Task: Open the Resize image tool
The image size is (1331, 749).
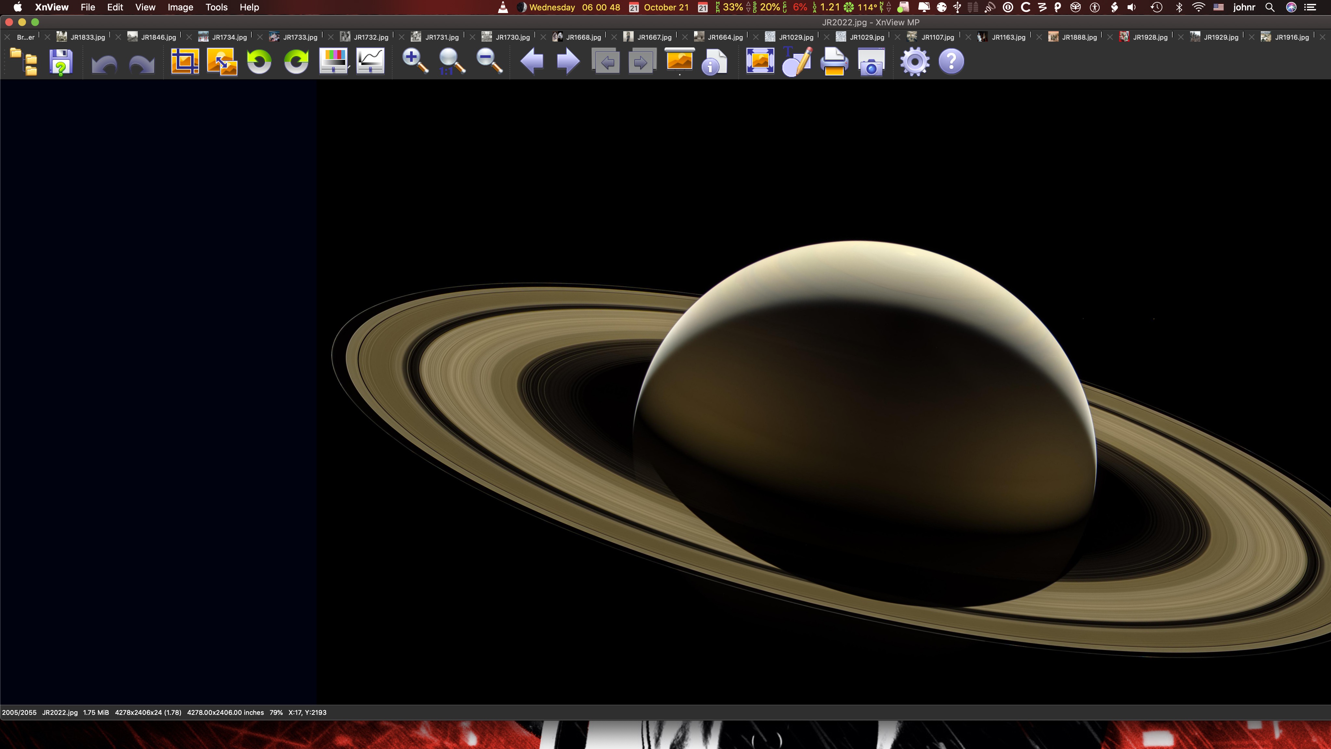Action: 222,61
